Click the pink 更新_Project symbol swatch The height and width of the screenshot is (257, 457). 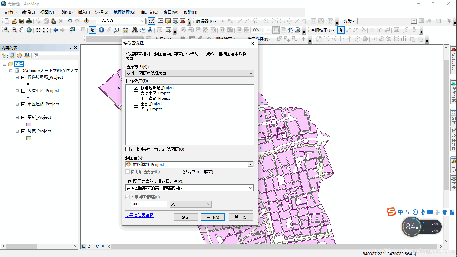(x=29, y=124)
